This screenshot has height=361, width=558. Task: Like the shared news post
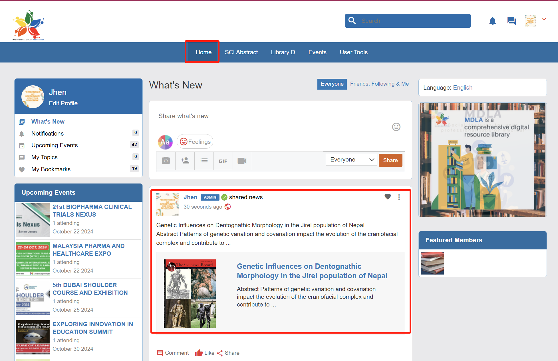[x=205, y=353]
